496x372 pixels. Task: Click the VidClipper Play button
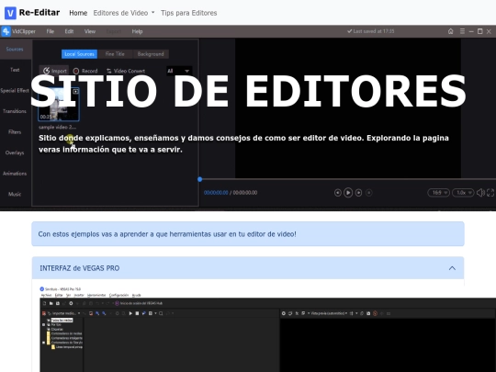coord(348,193)
